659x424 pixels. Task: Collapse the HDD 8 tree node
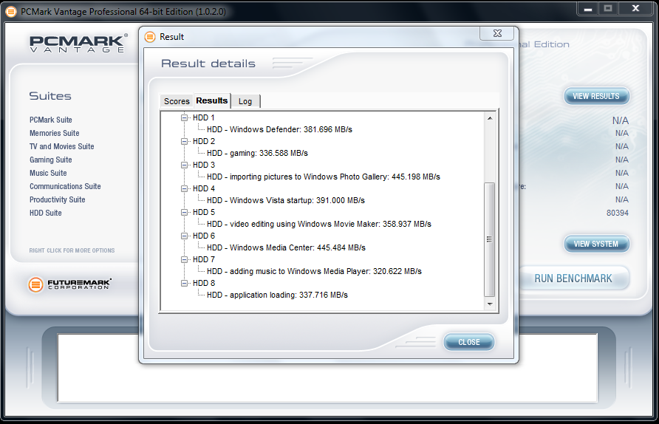(184, 283)
